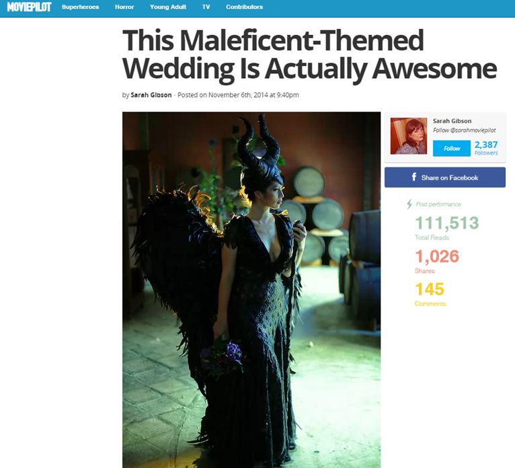This screenshot has width=515, height=468.
Task: Click Sarah Gibson name in sidebar
Action: (x=452, y=121)
